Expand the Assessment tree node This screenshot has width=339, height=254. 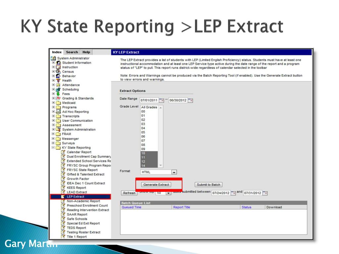[x=53, y=125]
